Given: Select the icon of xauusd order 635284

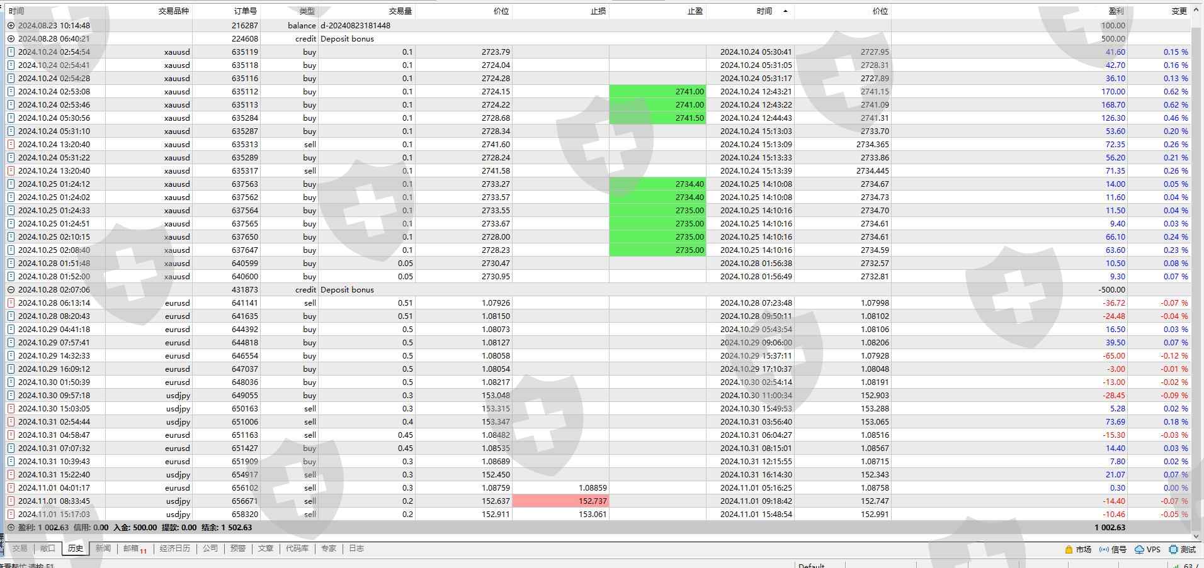Looking at the screenshot, I should point(11,118).
